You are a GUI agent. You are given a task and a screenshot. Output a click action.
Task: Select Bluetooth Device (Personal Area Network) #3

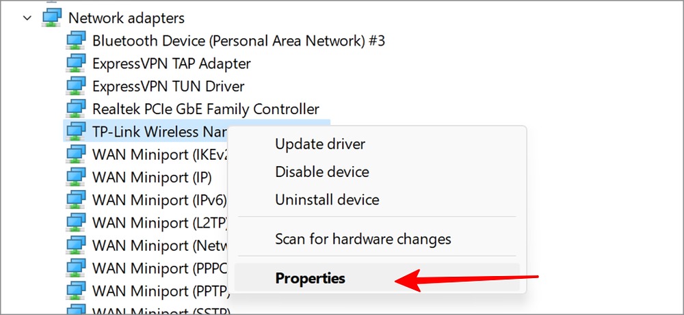239,41
